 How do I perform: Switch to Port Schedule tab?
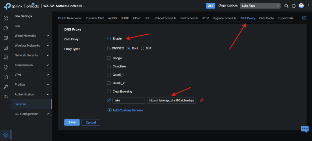point(190,18)
